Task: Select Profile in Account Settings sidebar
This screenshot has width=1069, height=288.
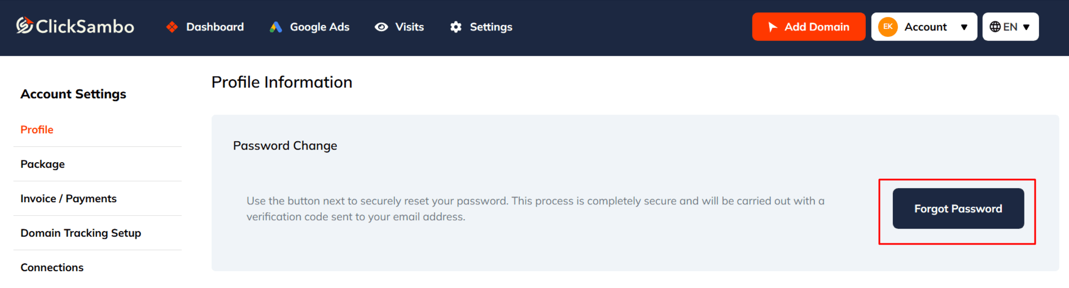Action: (37, 130)
